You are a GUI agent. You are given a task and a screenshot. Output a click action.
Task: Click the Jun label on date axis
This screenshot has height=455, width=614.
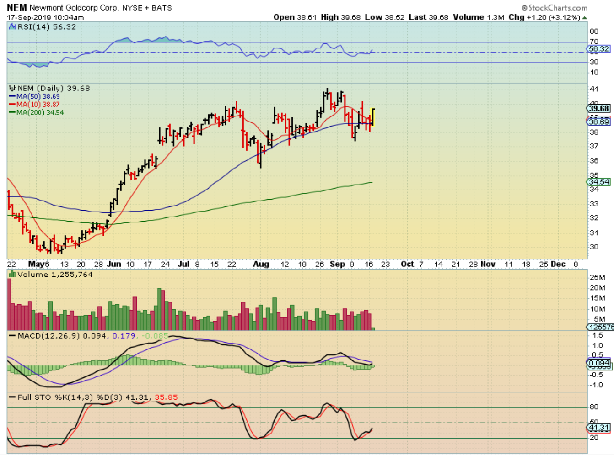114,264
